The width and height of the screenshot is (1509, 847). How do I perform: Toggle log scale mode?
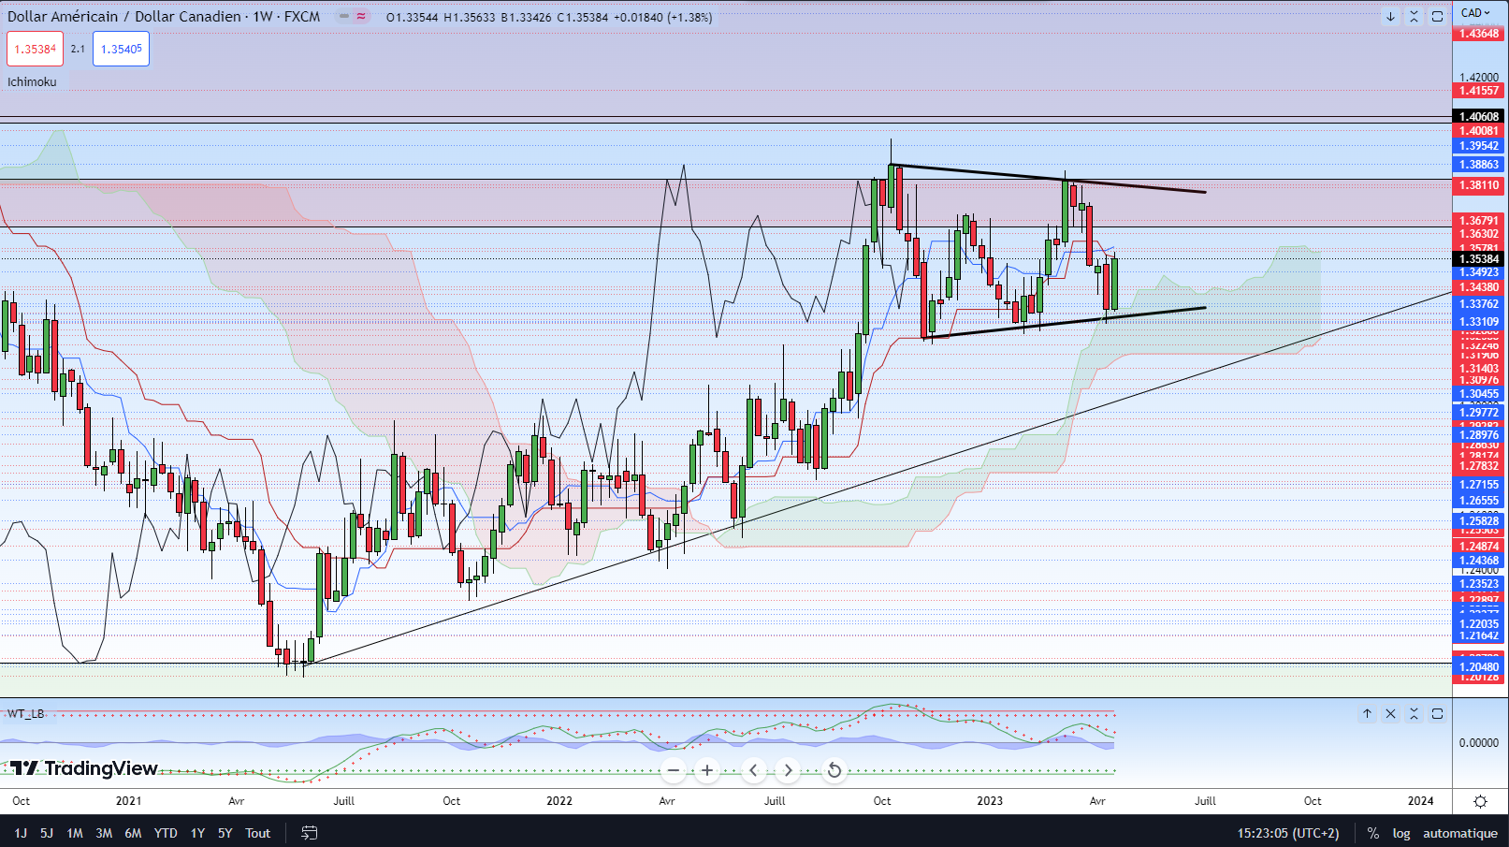click(x=1400, y=833)
